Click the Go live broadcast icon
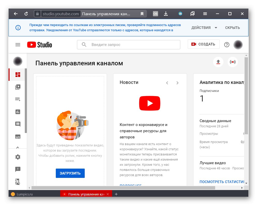Screen dimensions: 257x205 [232, 62]
